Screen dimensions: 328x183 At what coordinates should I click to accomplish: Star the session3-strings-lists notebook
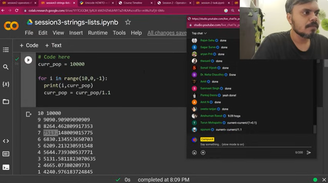pyautogui.click(x=128, y=22)
